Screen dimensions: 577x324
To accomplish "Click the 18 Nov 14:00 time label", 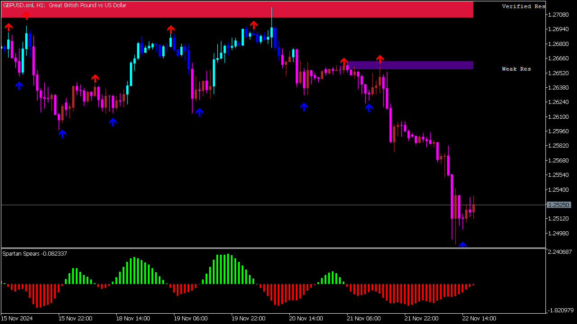I will [x=133, y=319].
